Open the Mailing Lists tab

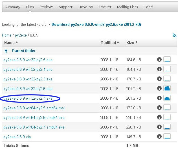tap(128, 7)
